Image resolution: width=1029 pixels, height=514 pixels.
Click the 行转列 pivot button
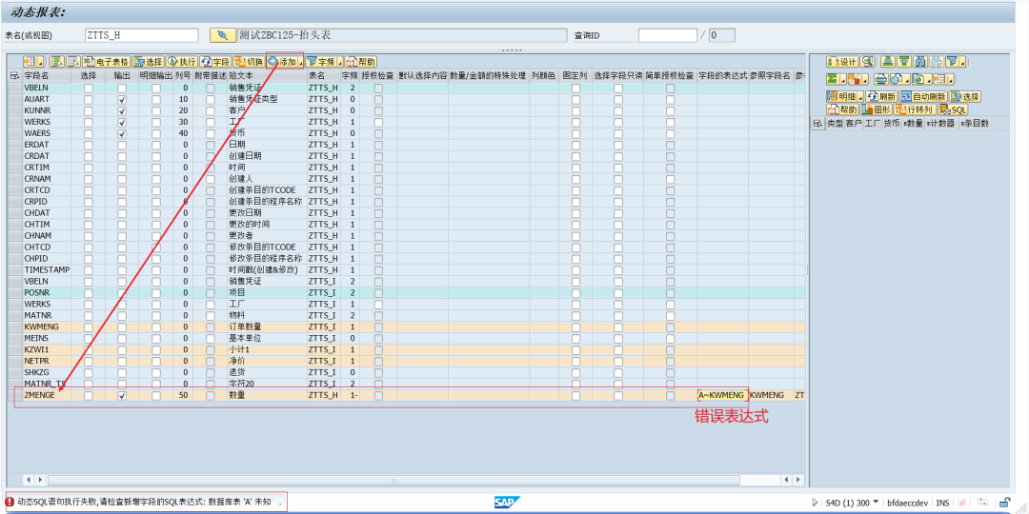click(x=915, y=109)
